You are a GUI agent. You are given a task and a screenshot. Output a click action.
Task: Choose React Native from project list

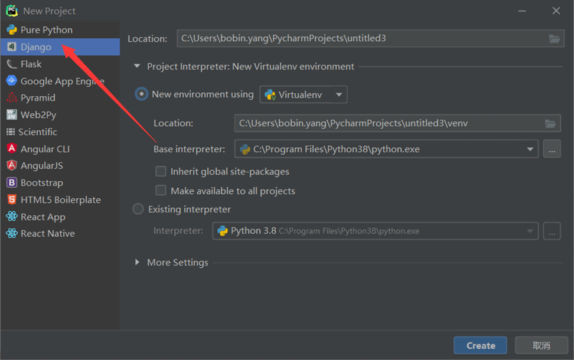[47, 234]
